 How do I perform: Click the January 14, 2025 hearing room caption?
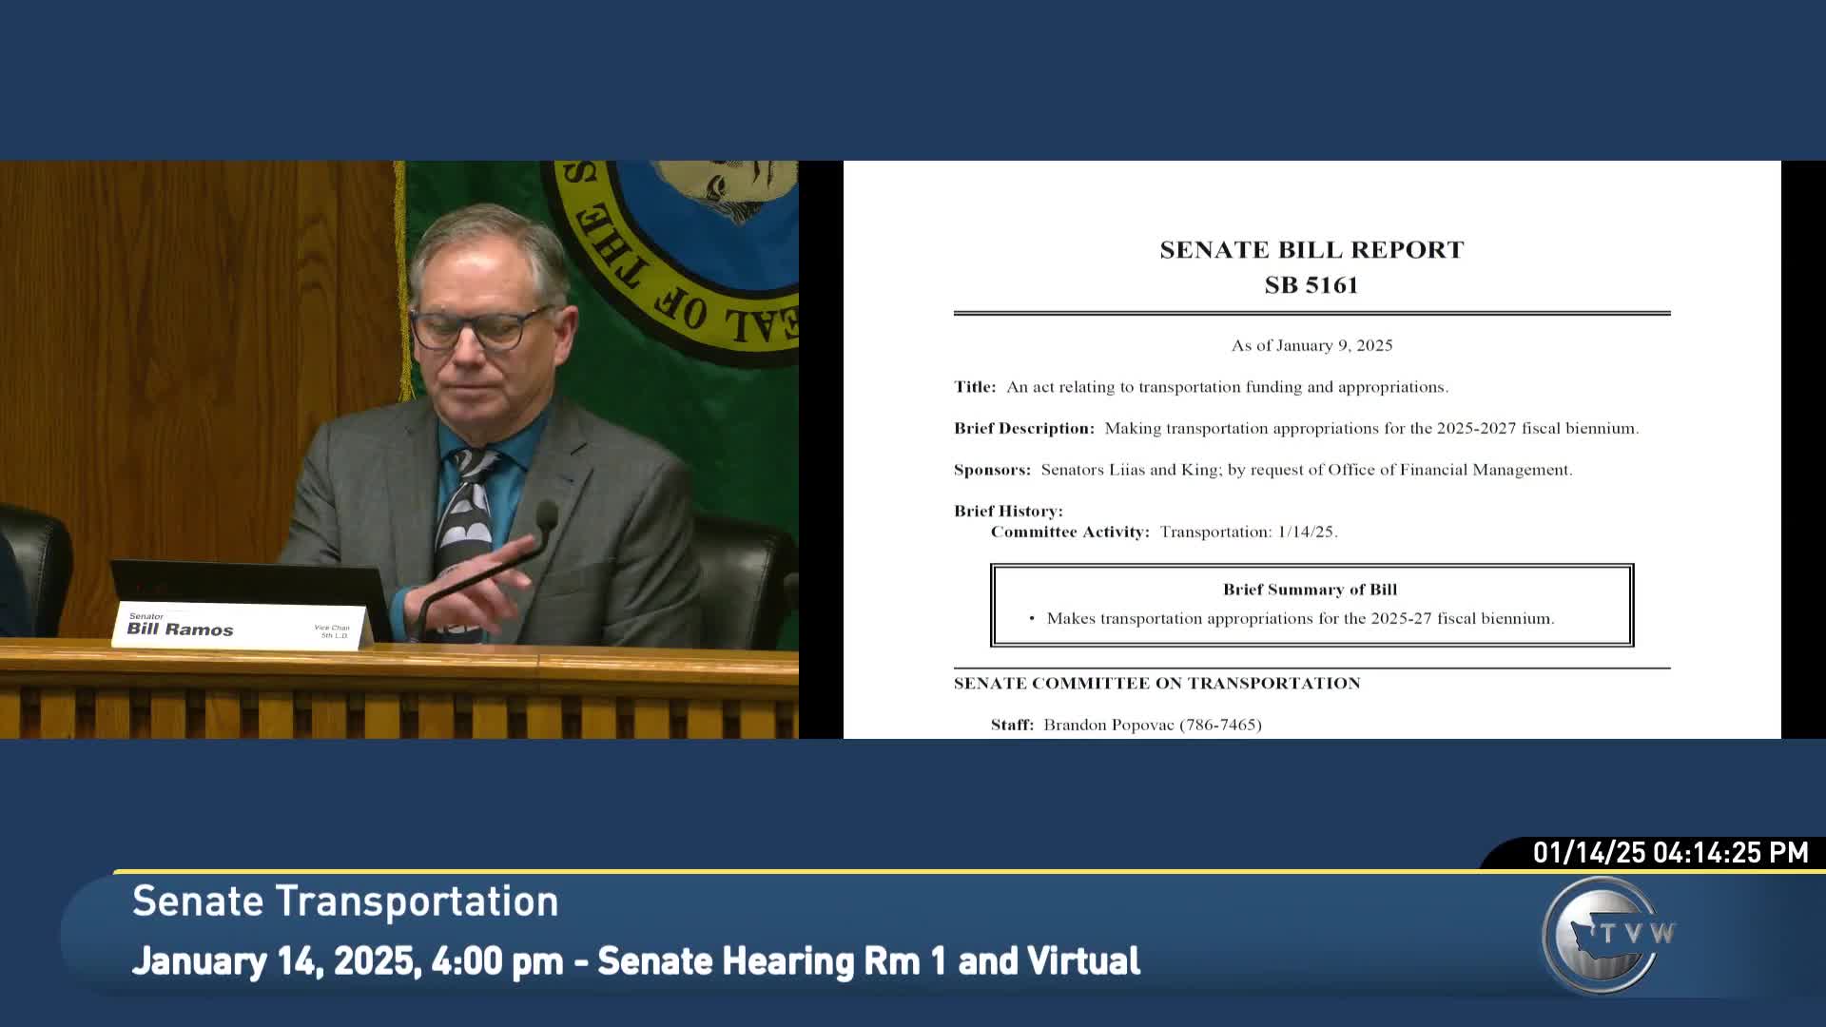pos(635,961)
